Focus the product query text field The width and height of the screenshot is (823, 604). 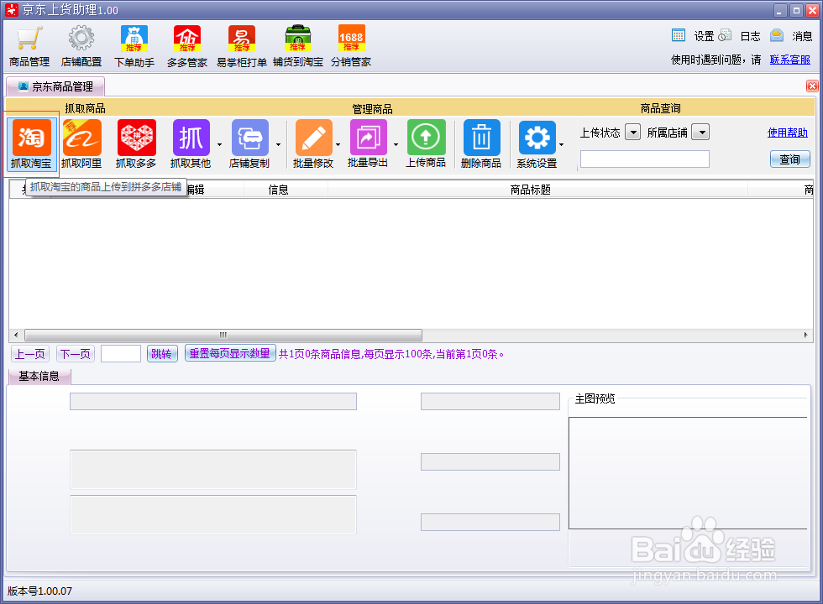pos(645,159)
